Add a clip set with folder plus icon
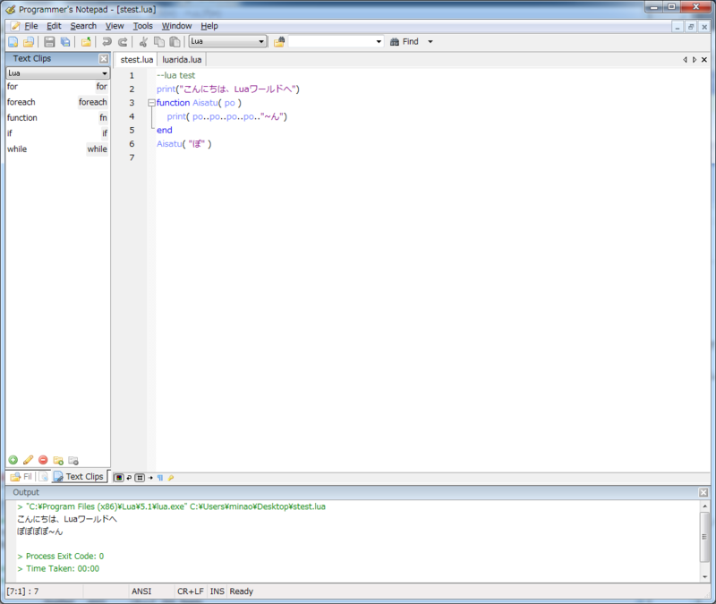 tap(58, 460)
